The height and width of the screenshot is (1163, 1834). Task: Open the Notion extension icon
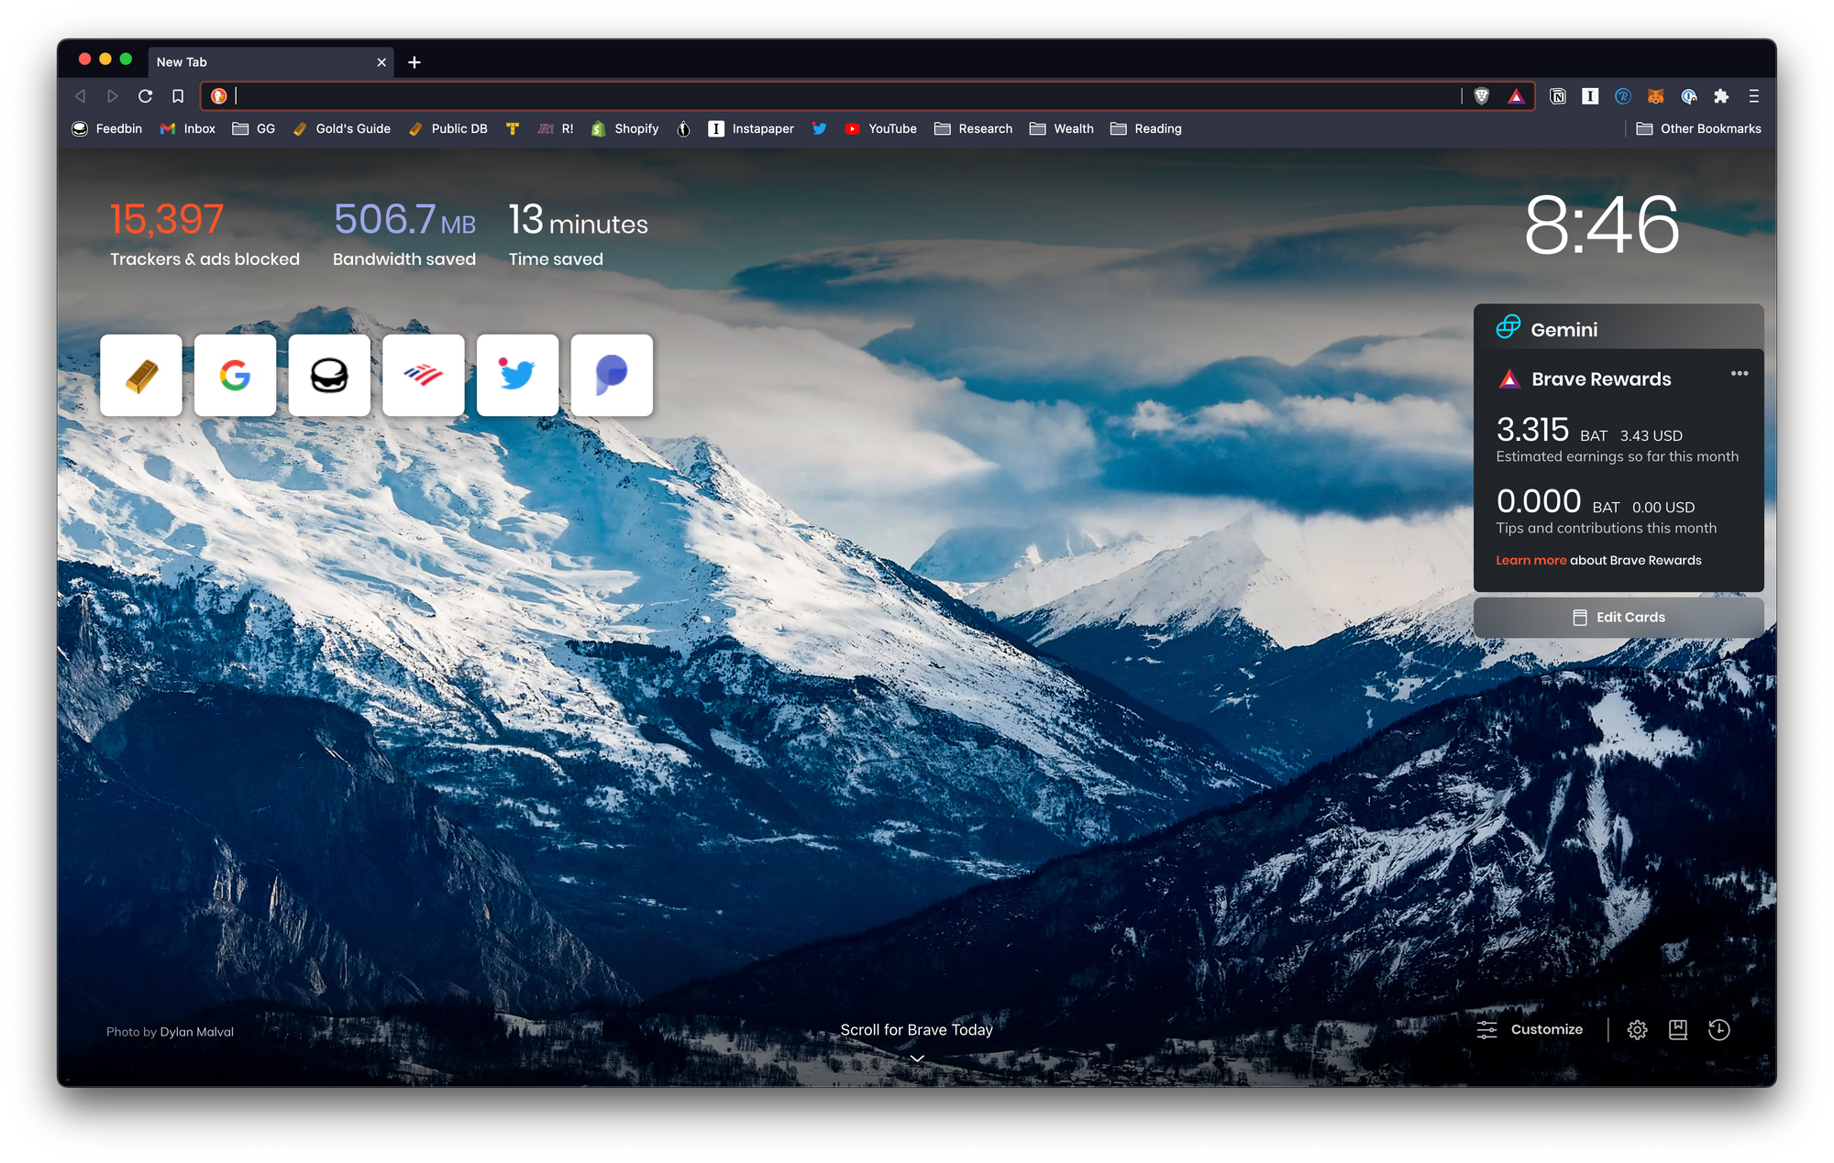click(x=1557, y=96)
